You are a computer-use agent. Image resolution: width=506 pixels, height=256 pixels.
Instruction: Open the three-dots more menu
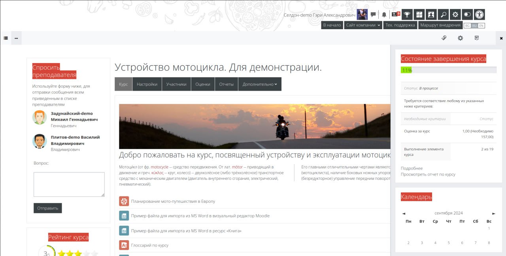point(16,38)
